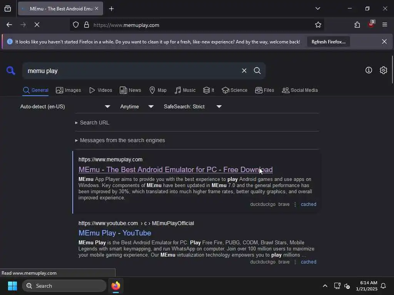Image resolution: width=394 pixels, height=295 pixels.
Task: Open the SafeSearch: Strict dropdown
Action: [193, 107]
